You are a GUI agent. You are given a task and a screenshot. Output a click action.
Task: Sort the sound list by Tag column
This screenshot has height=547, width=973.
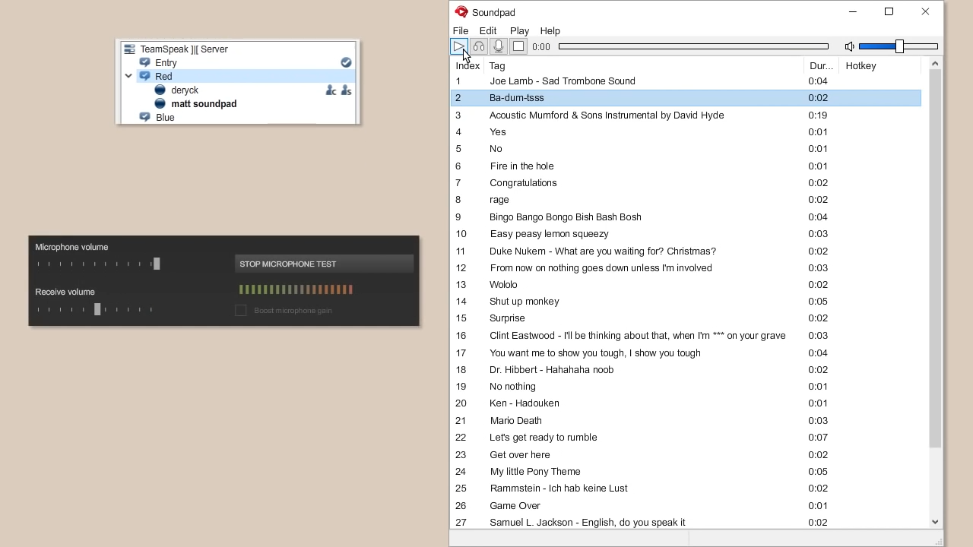pos(644,66)
